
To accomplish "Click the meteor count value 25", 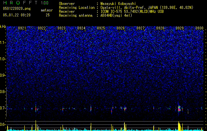I will point(48,15).
